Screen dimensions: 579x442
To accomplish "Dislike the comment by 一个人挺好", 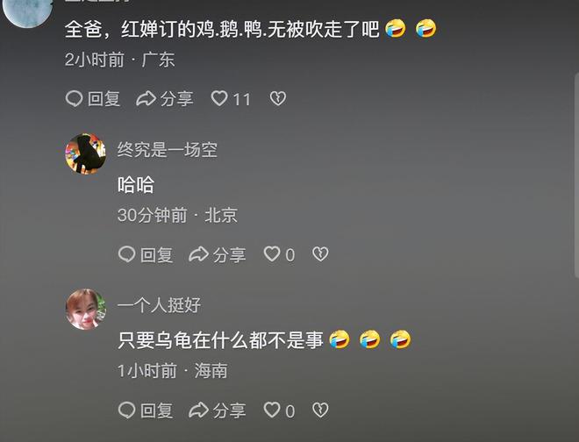I will [320, 410].
